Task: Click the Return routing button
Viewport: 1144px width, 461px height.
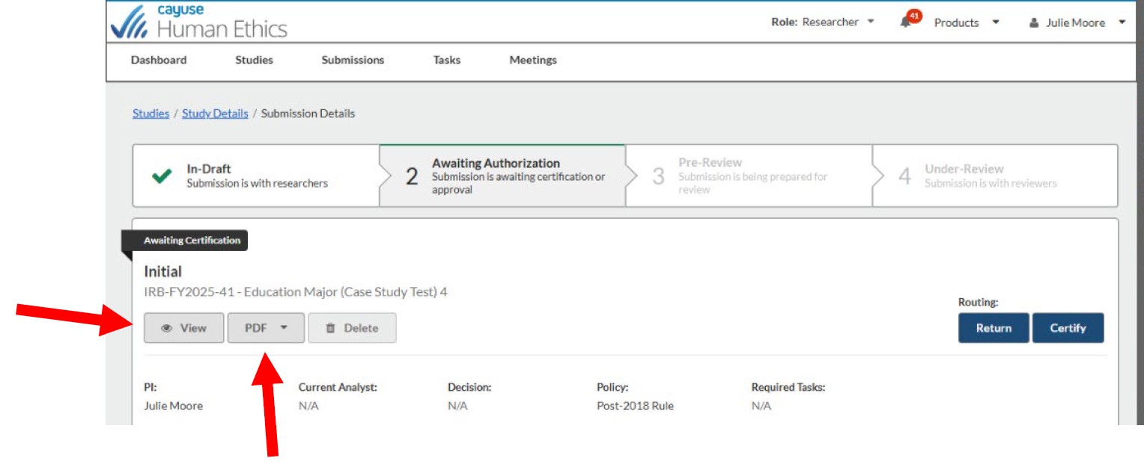Action: tap(994, 328)
